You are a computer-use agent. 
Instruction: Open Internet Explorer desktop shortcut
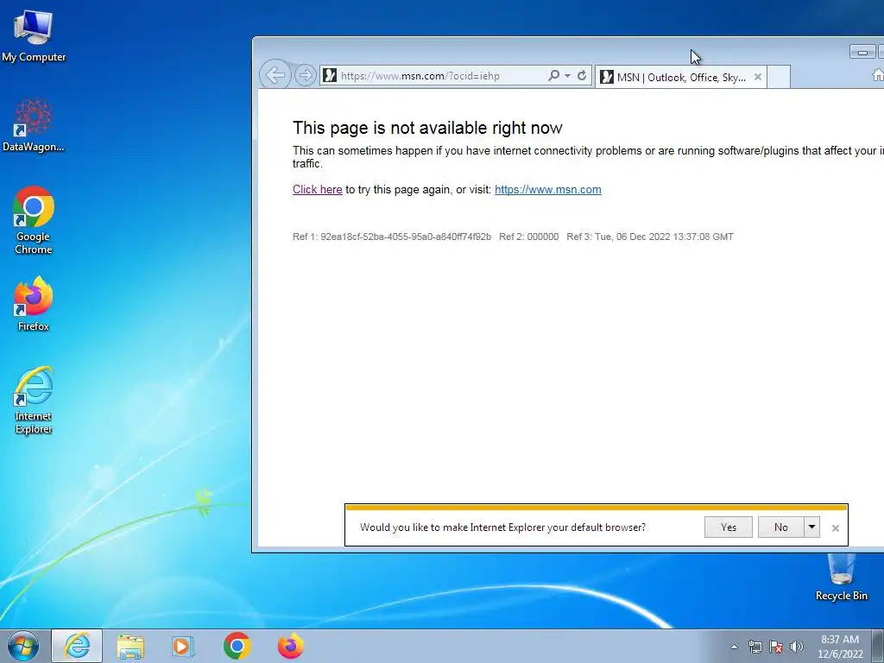pyautogui.click(x=34, y=401)
